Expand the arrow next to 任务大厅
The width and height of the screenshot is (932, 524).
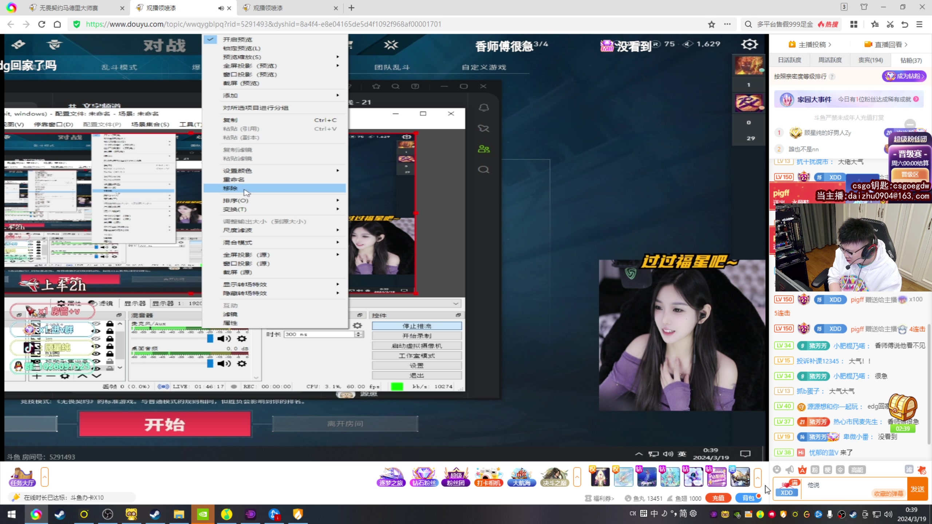(44, 477)
